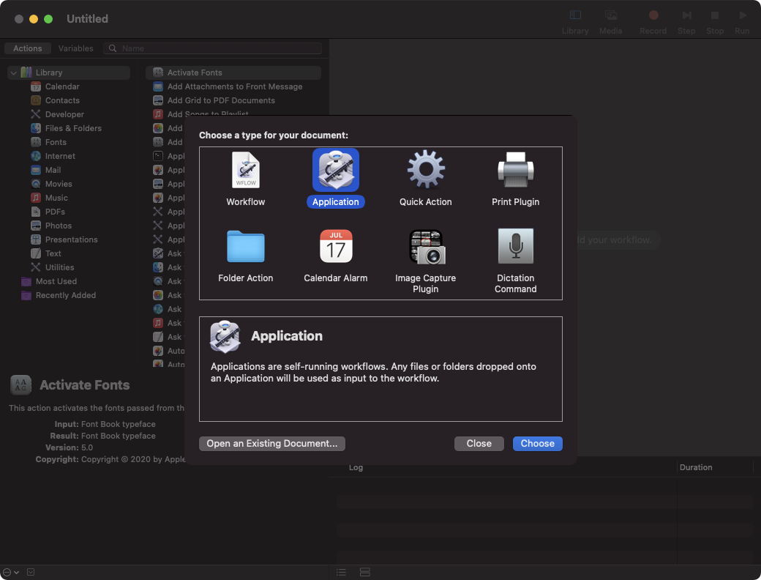Screen dimensions: 761x580
Task: Select the Folder Action folder icon
Action: (246, 246)
